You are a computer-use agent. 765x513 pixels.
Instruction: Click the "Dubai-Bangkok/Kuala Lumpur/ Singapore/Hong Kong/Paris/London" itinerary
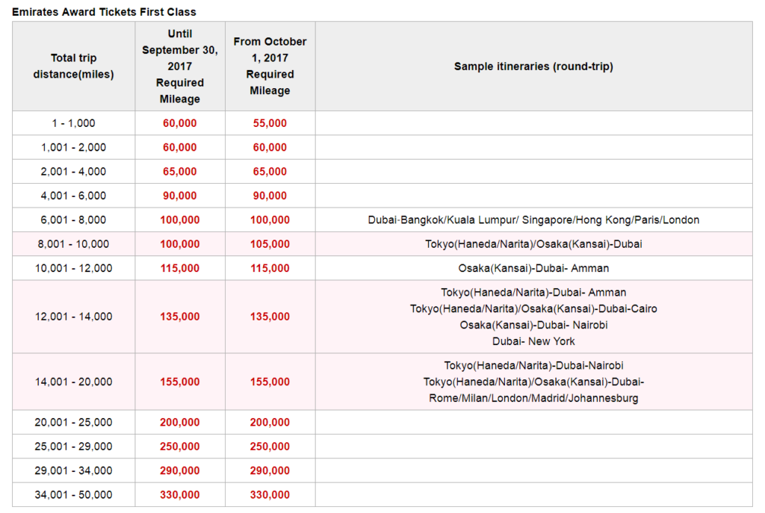pyautogui.click(x=533, y=220)
